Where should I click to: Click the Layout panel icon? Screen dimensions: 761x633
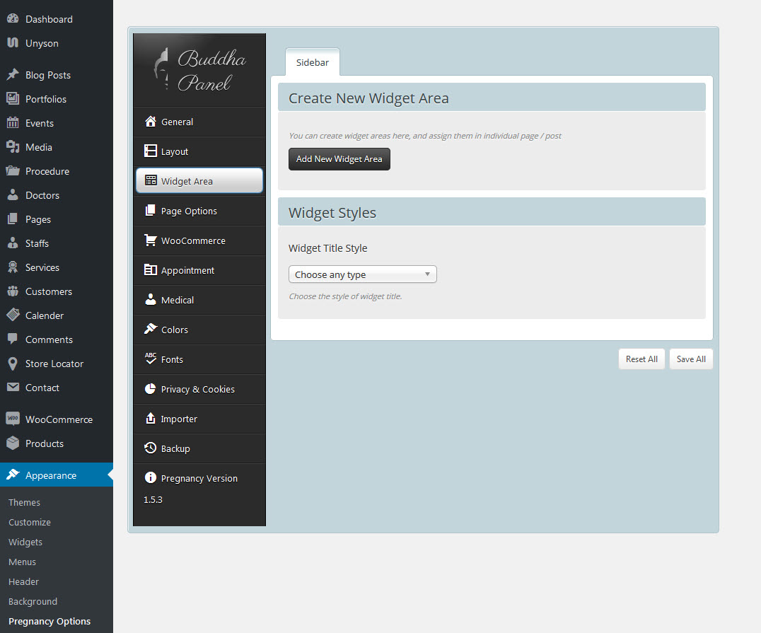click(x=150, y=151)
